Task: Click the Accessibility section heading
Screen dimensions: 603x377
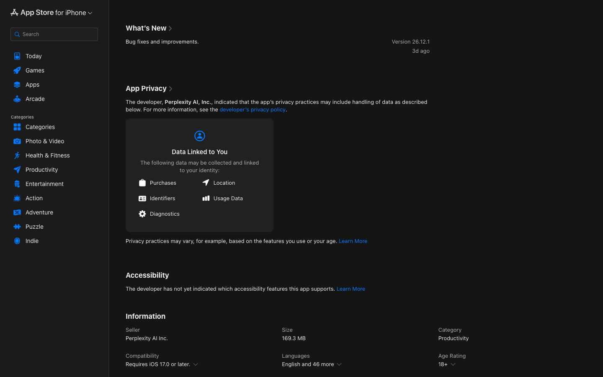Action: point(147,275)
